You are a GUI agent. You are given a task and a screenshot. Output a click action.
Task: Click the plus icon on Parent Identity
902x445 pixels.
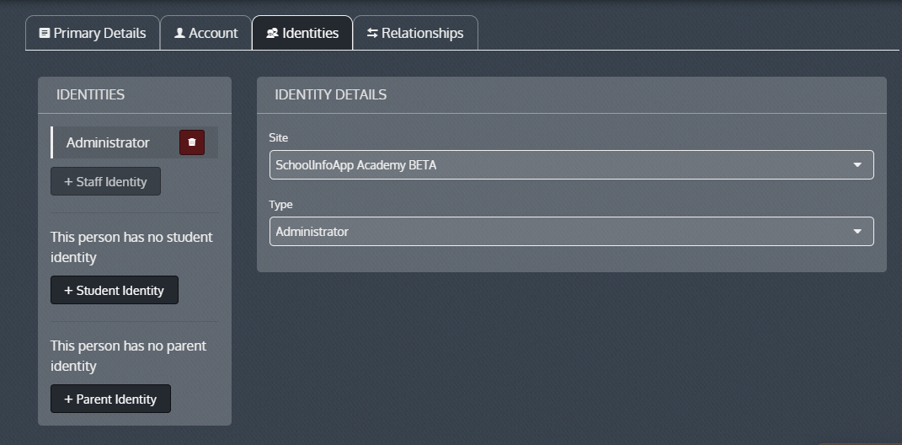68,399
